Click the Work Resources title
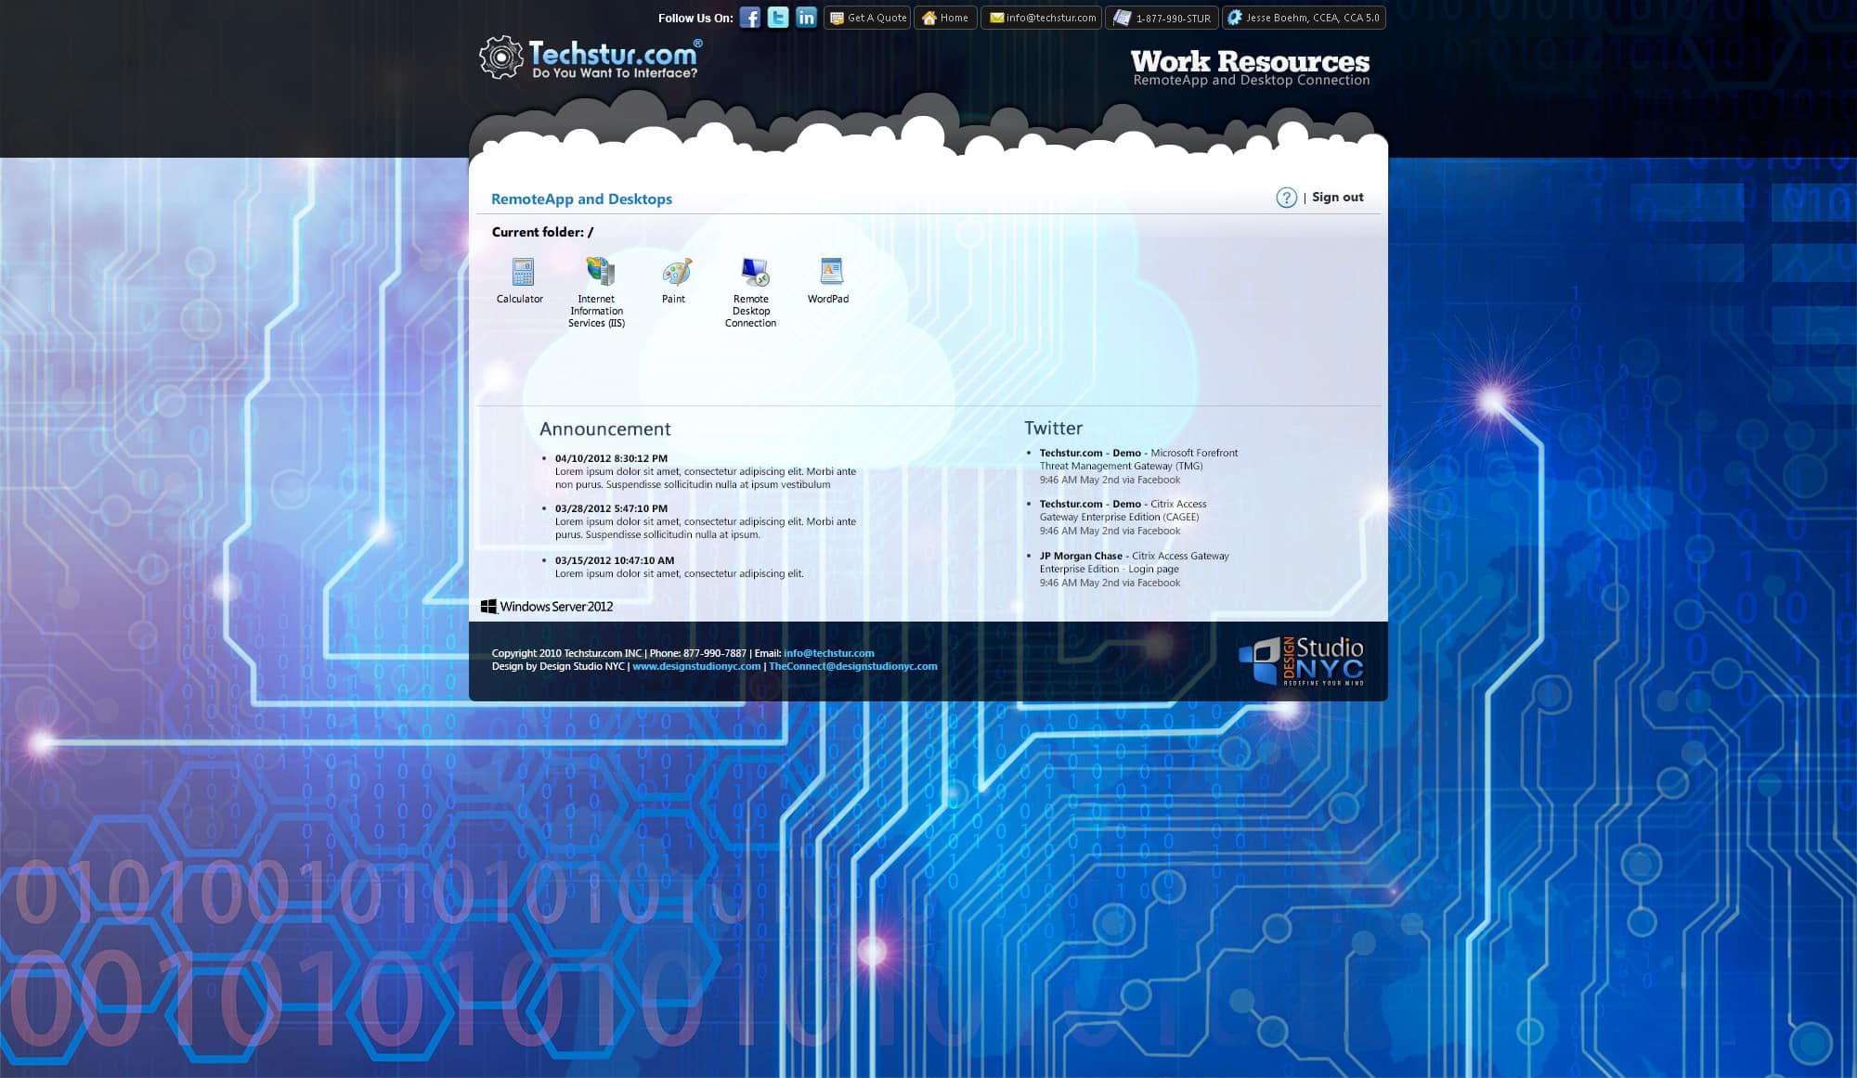 (1250, 61)
